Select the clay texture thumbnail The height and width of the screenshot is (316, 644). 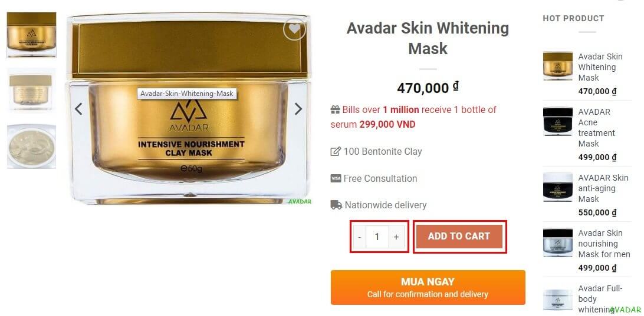tap(31, 147)
